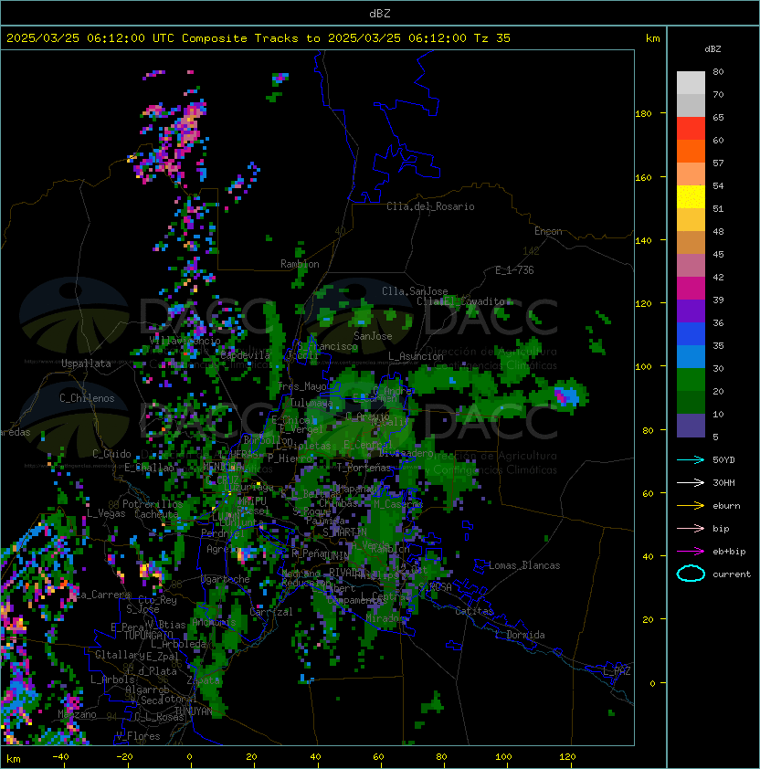Click the Potrerillos map label
760x769 pixels.
tap(153, 504)
